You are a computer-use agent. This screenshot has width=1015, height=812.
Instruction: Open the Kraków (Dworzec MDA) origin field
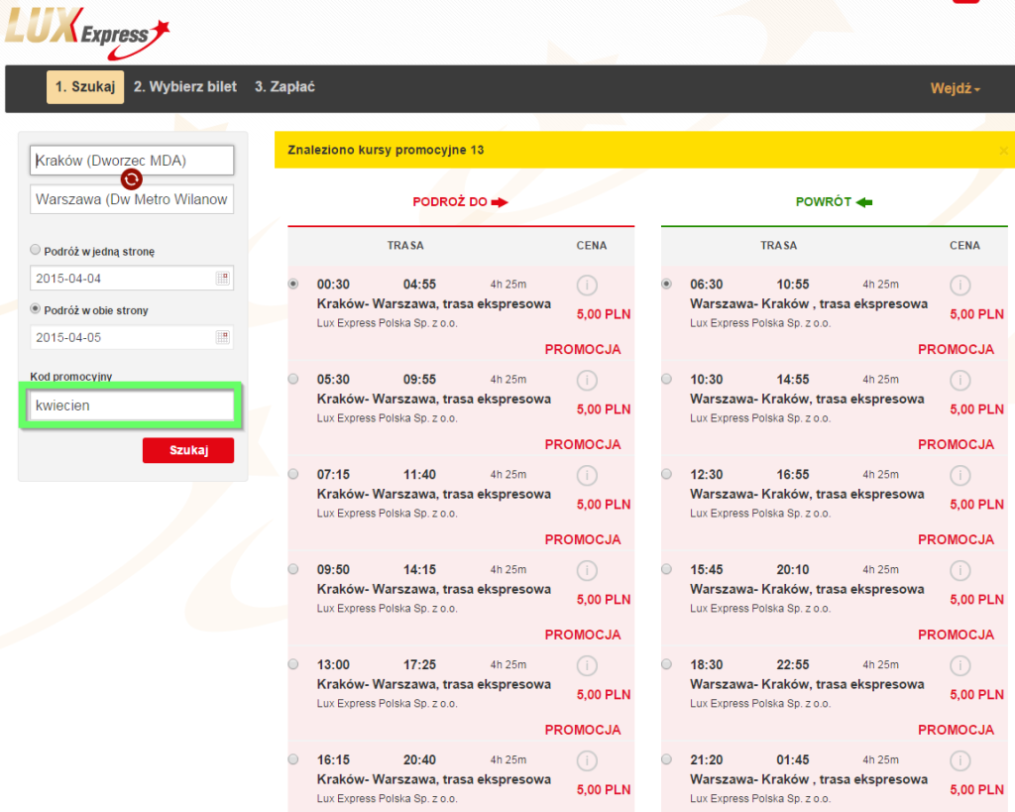(x=132, y=160)
